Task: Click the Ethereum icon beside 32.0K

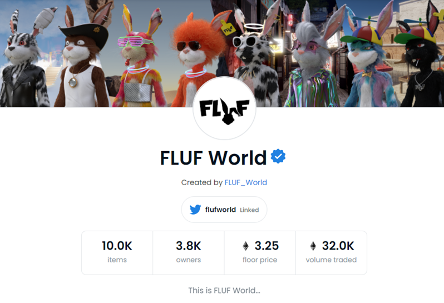Action: click(313, 246)
